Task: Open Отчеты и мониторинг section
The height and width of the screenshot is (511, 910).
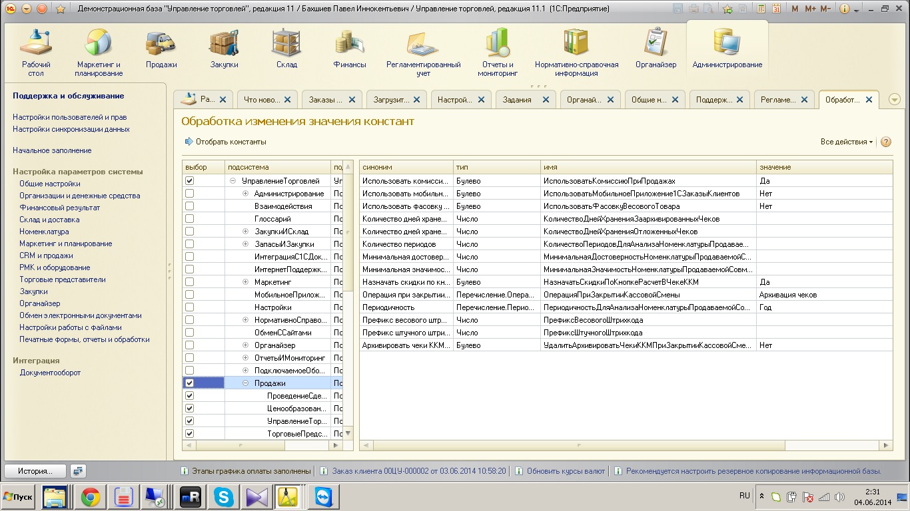Action: click(498, 53)
